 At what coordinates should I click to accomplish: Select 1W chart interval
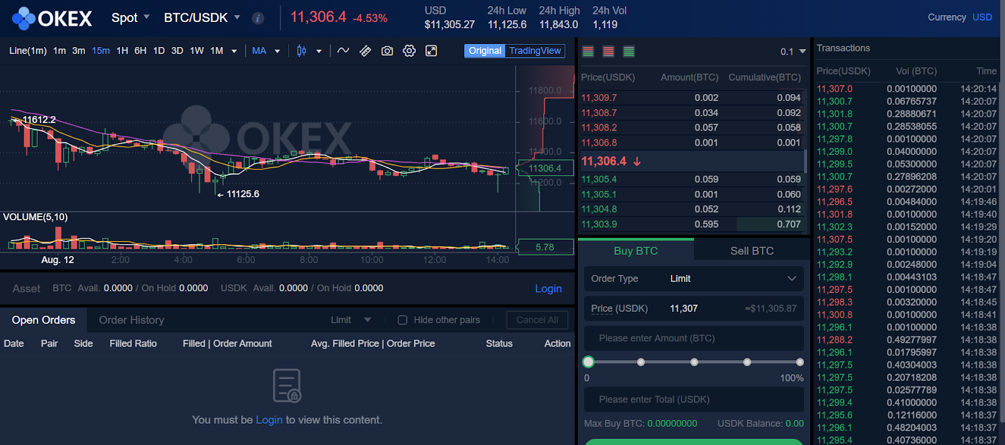pyautogui.click(x=197, y=51)
